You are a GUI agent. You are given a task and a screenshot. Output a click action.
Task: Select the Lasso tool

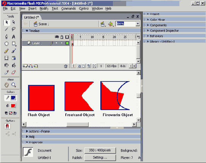pyautogui.click(x=14, y=29)
